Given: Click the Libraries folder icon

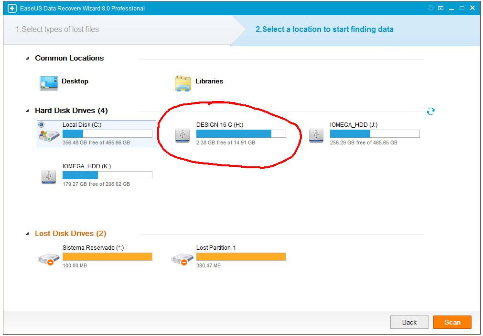Looking at the screenshot, I should tap(182, 83).
